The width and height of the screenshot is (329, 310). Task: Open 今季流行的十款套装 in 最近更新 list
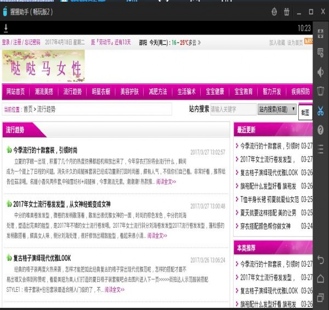tap(270, 146)
